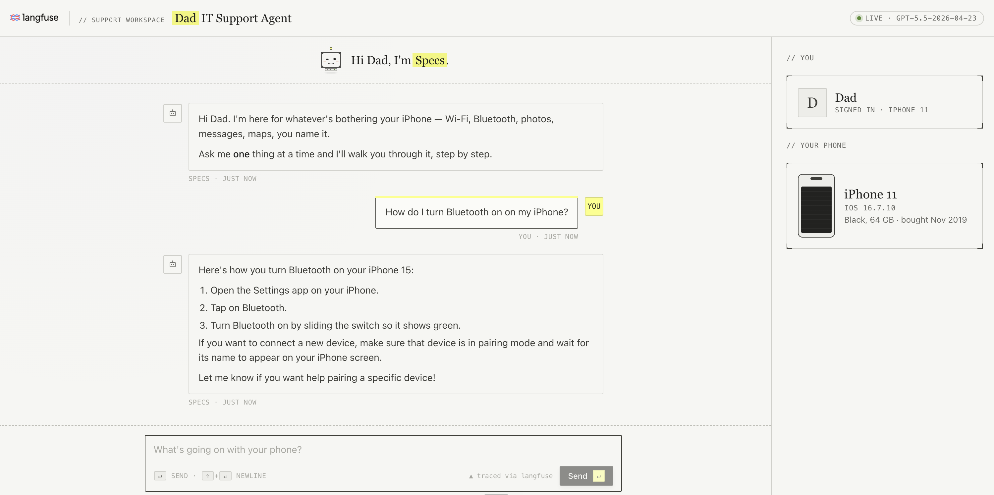
Task: Click the "IOS 16.7.10" version text
Action: (x=869, y=208)
